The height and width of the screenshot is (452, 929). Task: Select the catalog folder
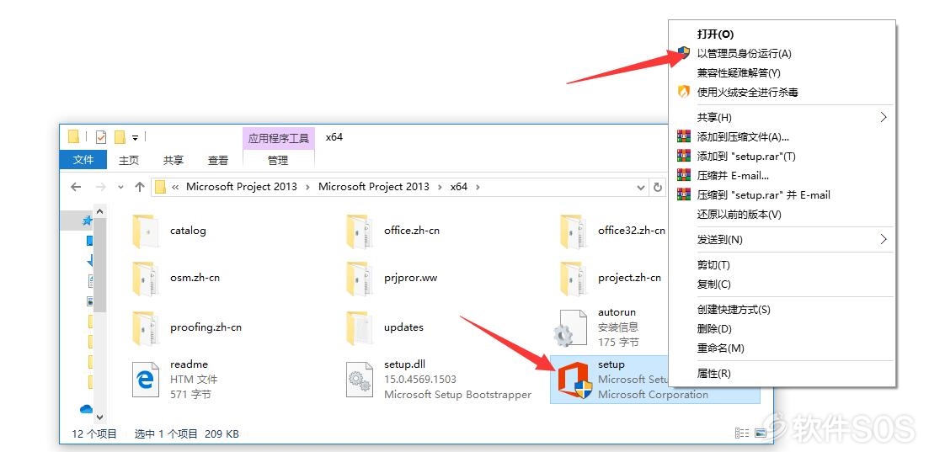click(x=169, y=231)
